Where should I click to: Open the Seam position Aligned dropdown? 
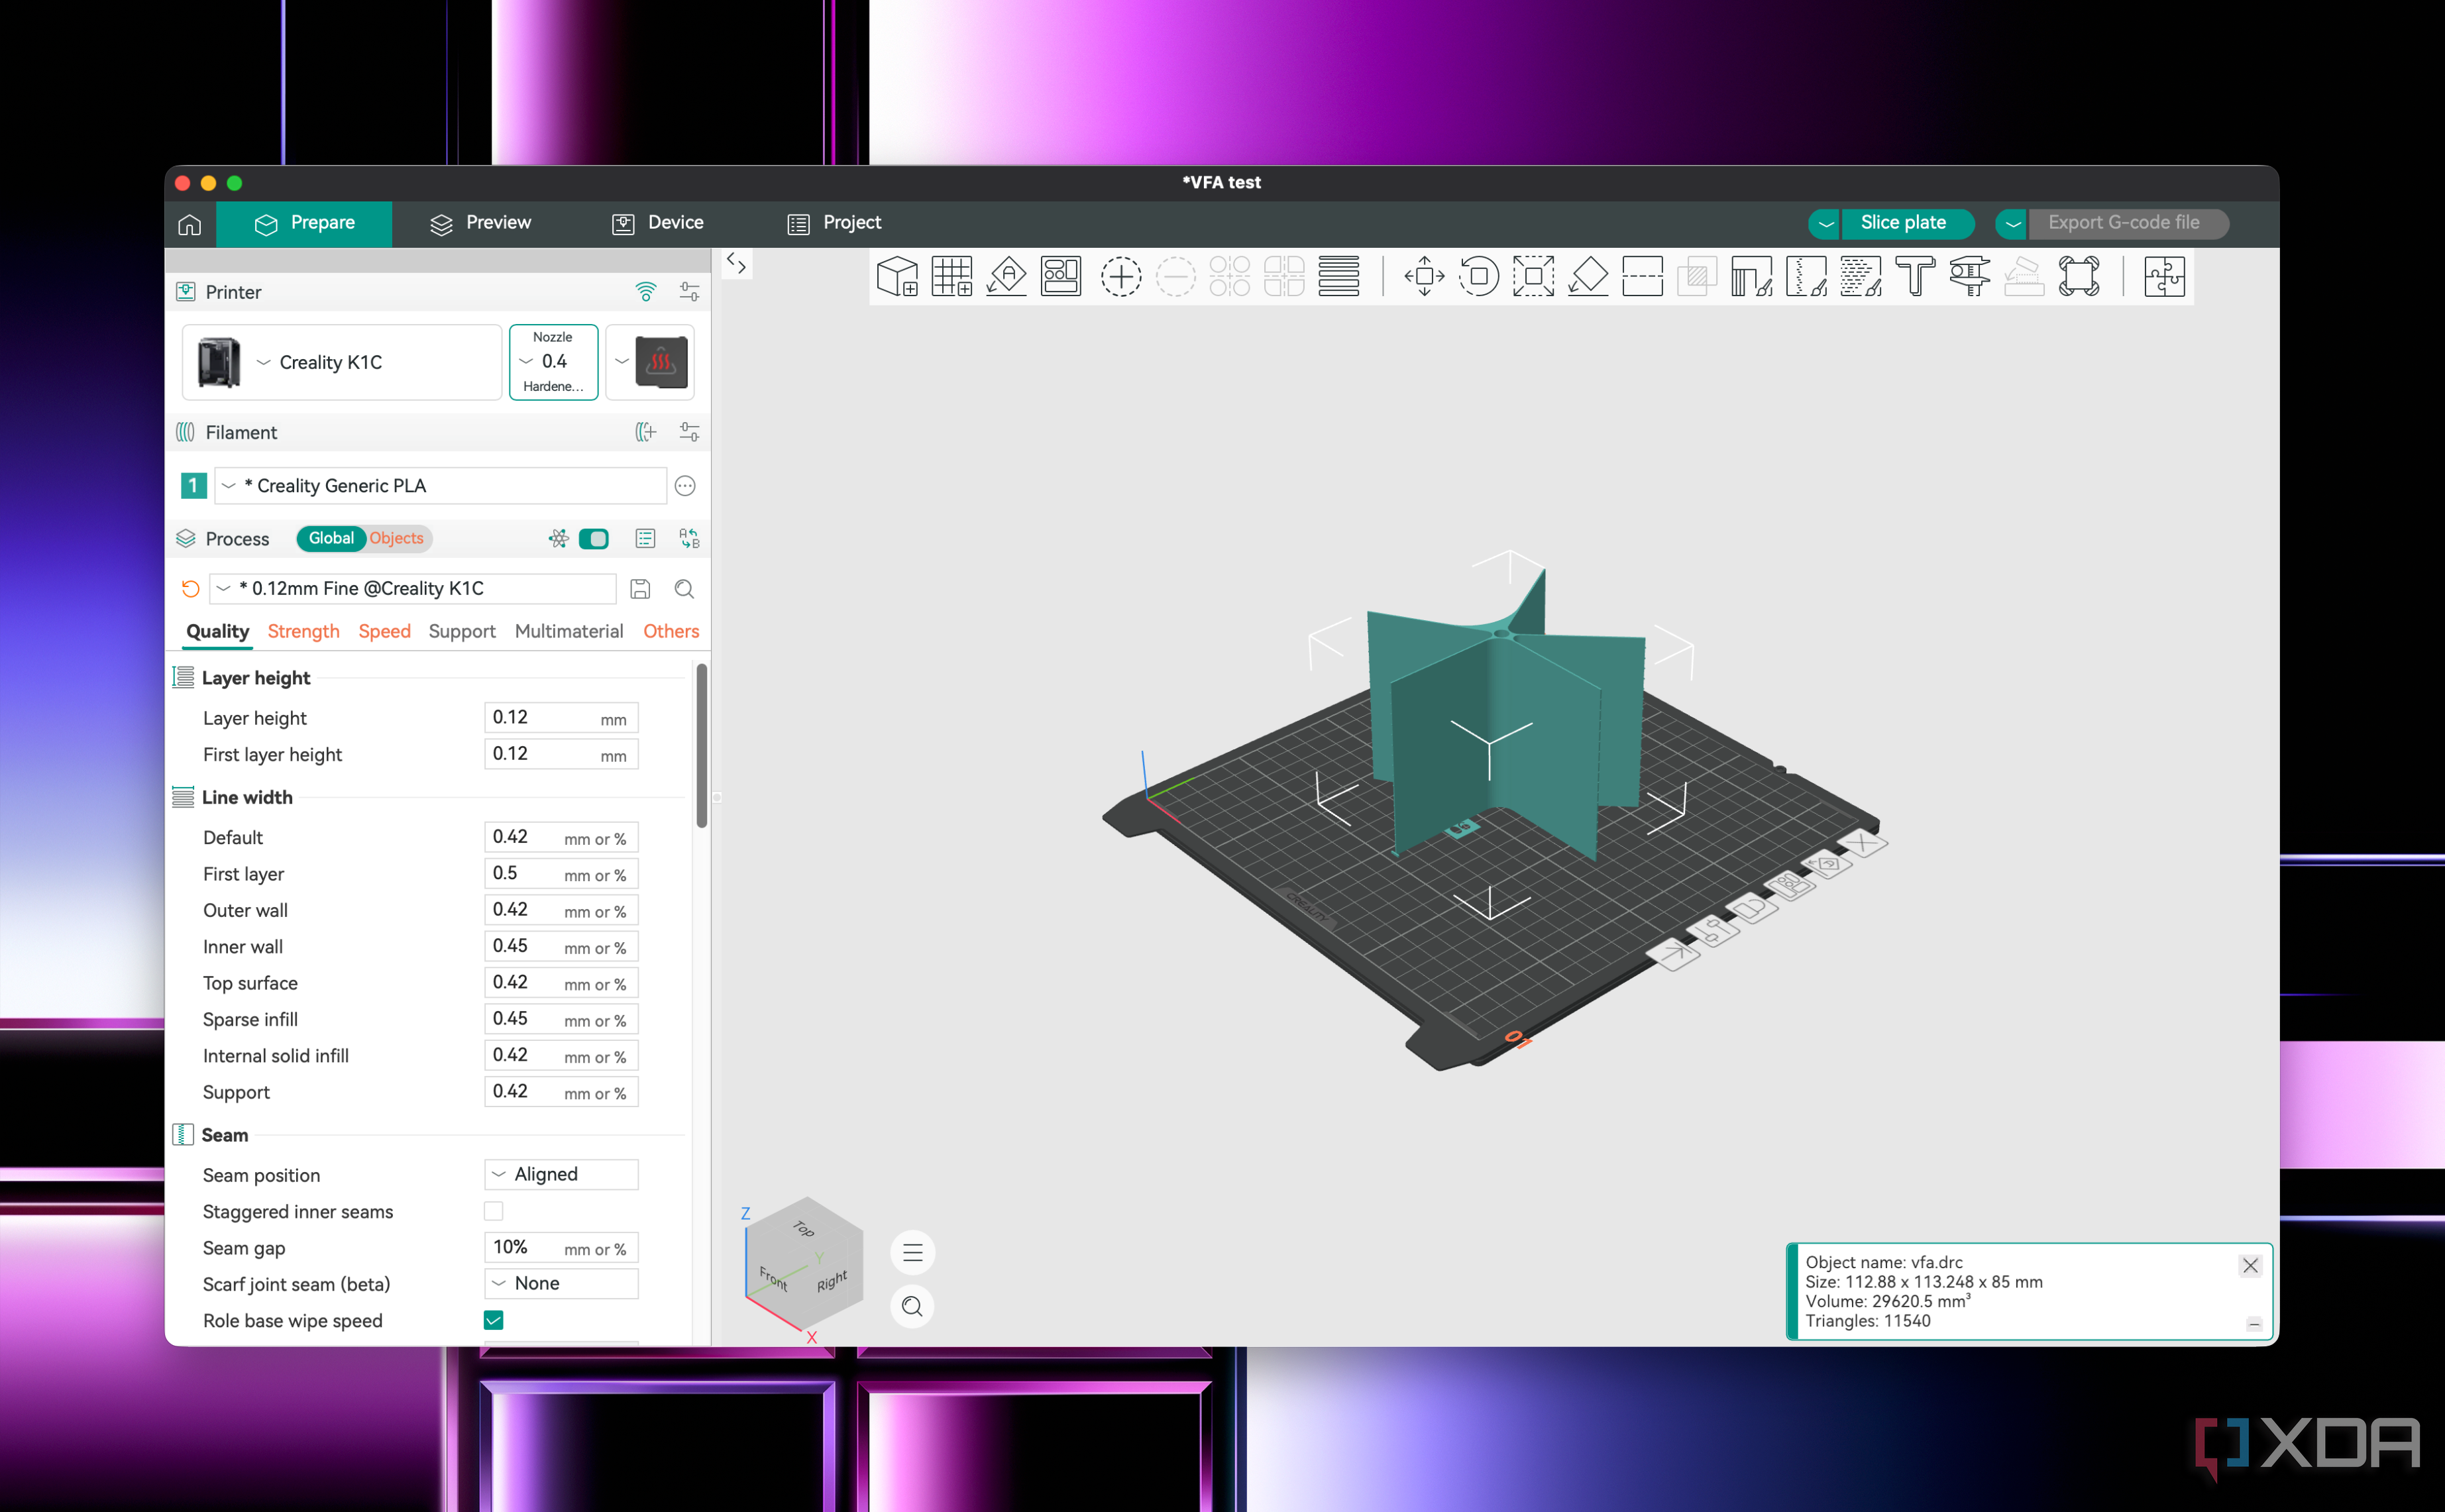pyautogui.click(x=561, y=1174)
